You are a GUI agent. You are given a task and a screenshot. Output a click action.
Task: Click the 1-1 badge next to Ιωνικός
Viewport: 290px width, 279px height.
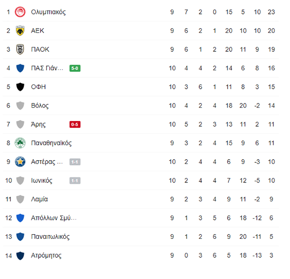pyautogui.click(x=75, y=181)
